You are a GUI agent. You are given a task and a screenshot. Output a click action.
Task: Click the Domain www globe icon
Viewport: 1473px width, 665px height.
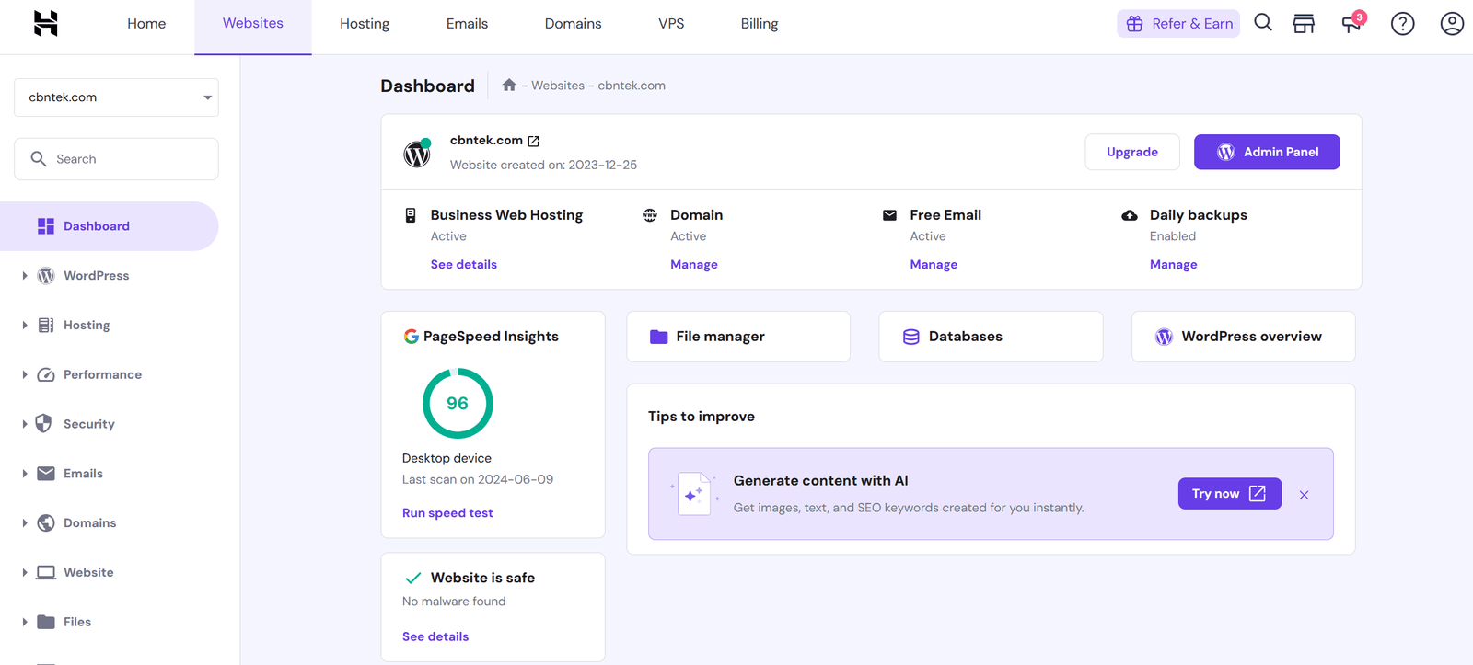pos(650,215)
